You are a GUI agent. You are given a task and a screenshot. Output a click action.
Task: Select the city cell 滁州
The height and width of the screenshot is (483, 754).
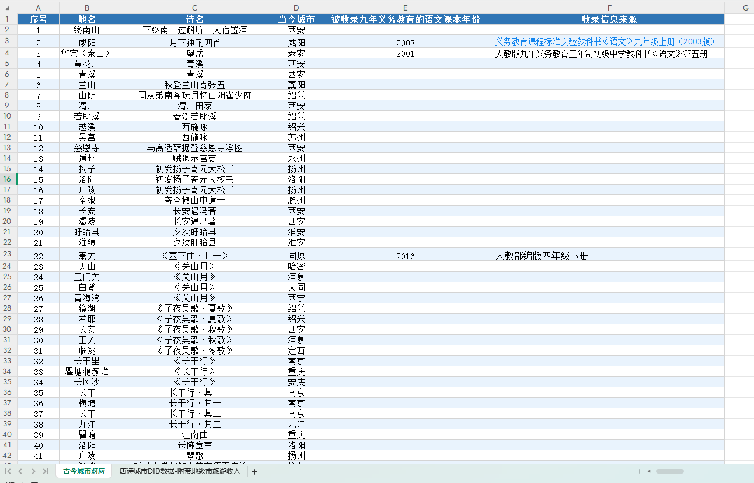click(296, 200)
